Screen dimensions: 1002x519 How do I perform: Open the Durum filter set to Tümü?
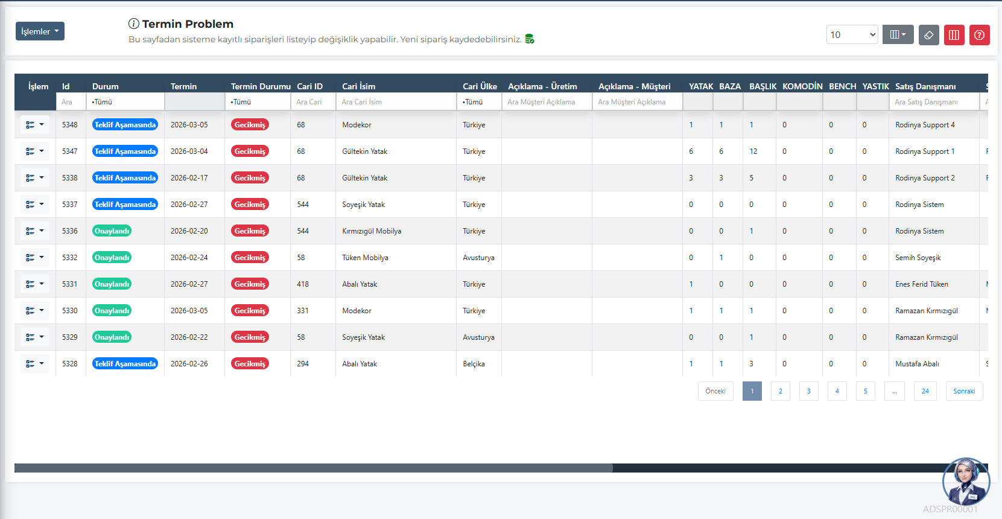click(x=125, y=102)
